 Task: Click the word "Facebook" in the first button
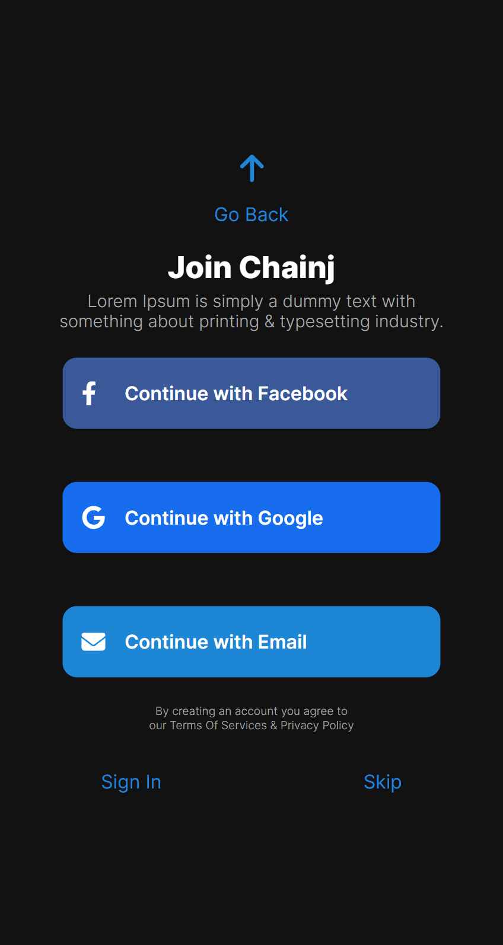[303, 394]
